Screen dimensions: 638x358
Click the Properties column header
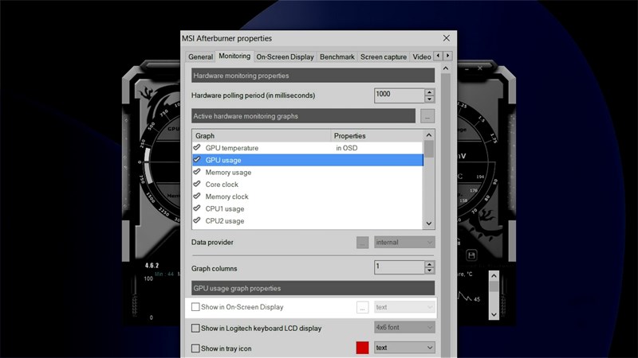[x=376, y=135]
